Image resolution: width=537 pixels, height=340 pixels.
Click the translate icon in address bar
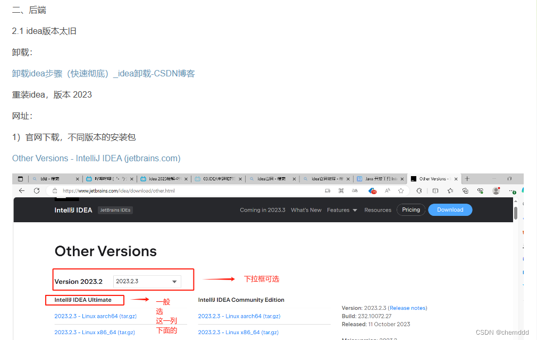[355, 190]
